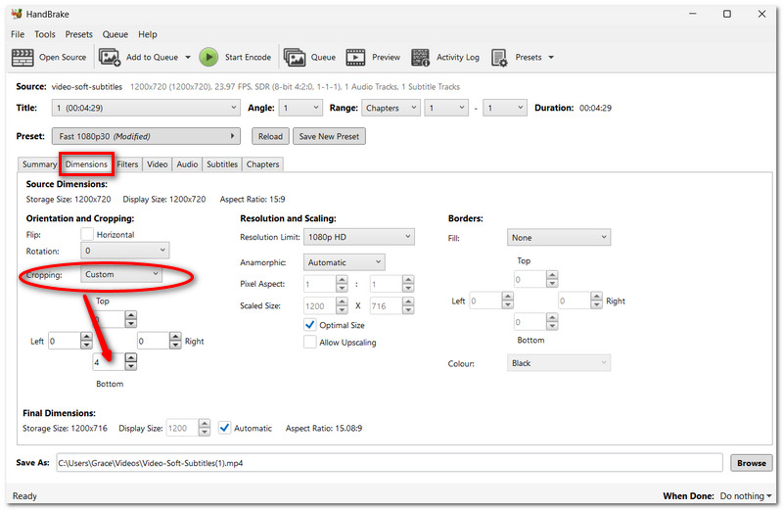Expand the toolbar Presets dropdown arrow
This screenshot has width=783, height=510.
tap(551, 58)
